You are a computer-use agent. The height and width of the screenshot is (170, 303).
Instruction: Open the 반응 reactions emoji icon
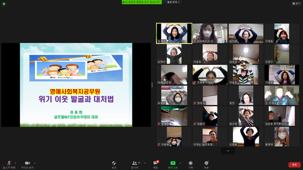tap(206, 163)
